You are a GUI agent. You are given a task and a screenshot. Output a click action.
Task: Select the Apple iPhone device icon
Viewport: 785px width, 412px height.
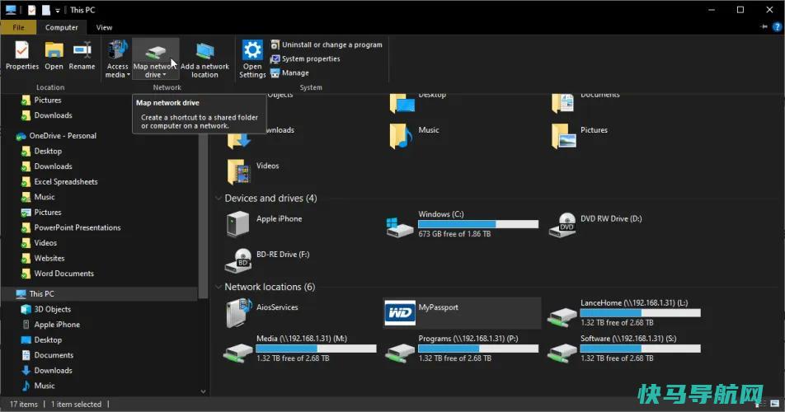[x=237, y=224]
